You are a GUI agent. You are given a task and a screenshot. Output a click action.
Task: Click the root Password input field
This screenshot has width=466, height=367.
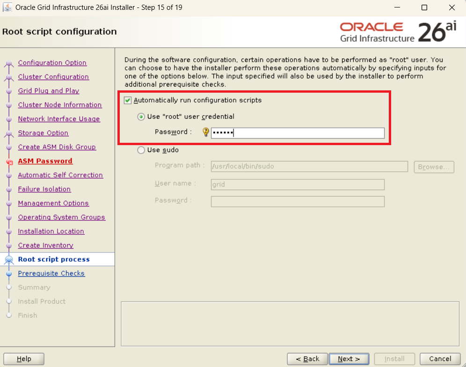click(x=298, y=133)
